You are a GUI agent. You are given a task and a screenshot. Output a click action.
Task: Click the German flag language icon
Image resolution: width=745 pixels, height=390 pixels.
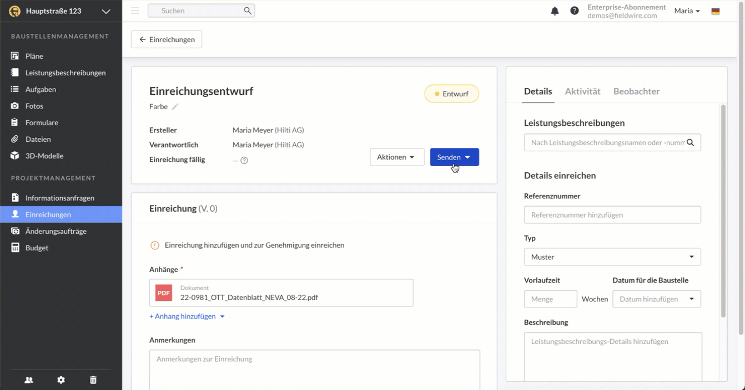pyautogui.click(x=716, y=11)
